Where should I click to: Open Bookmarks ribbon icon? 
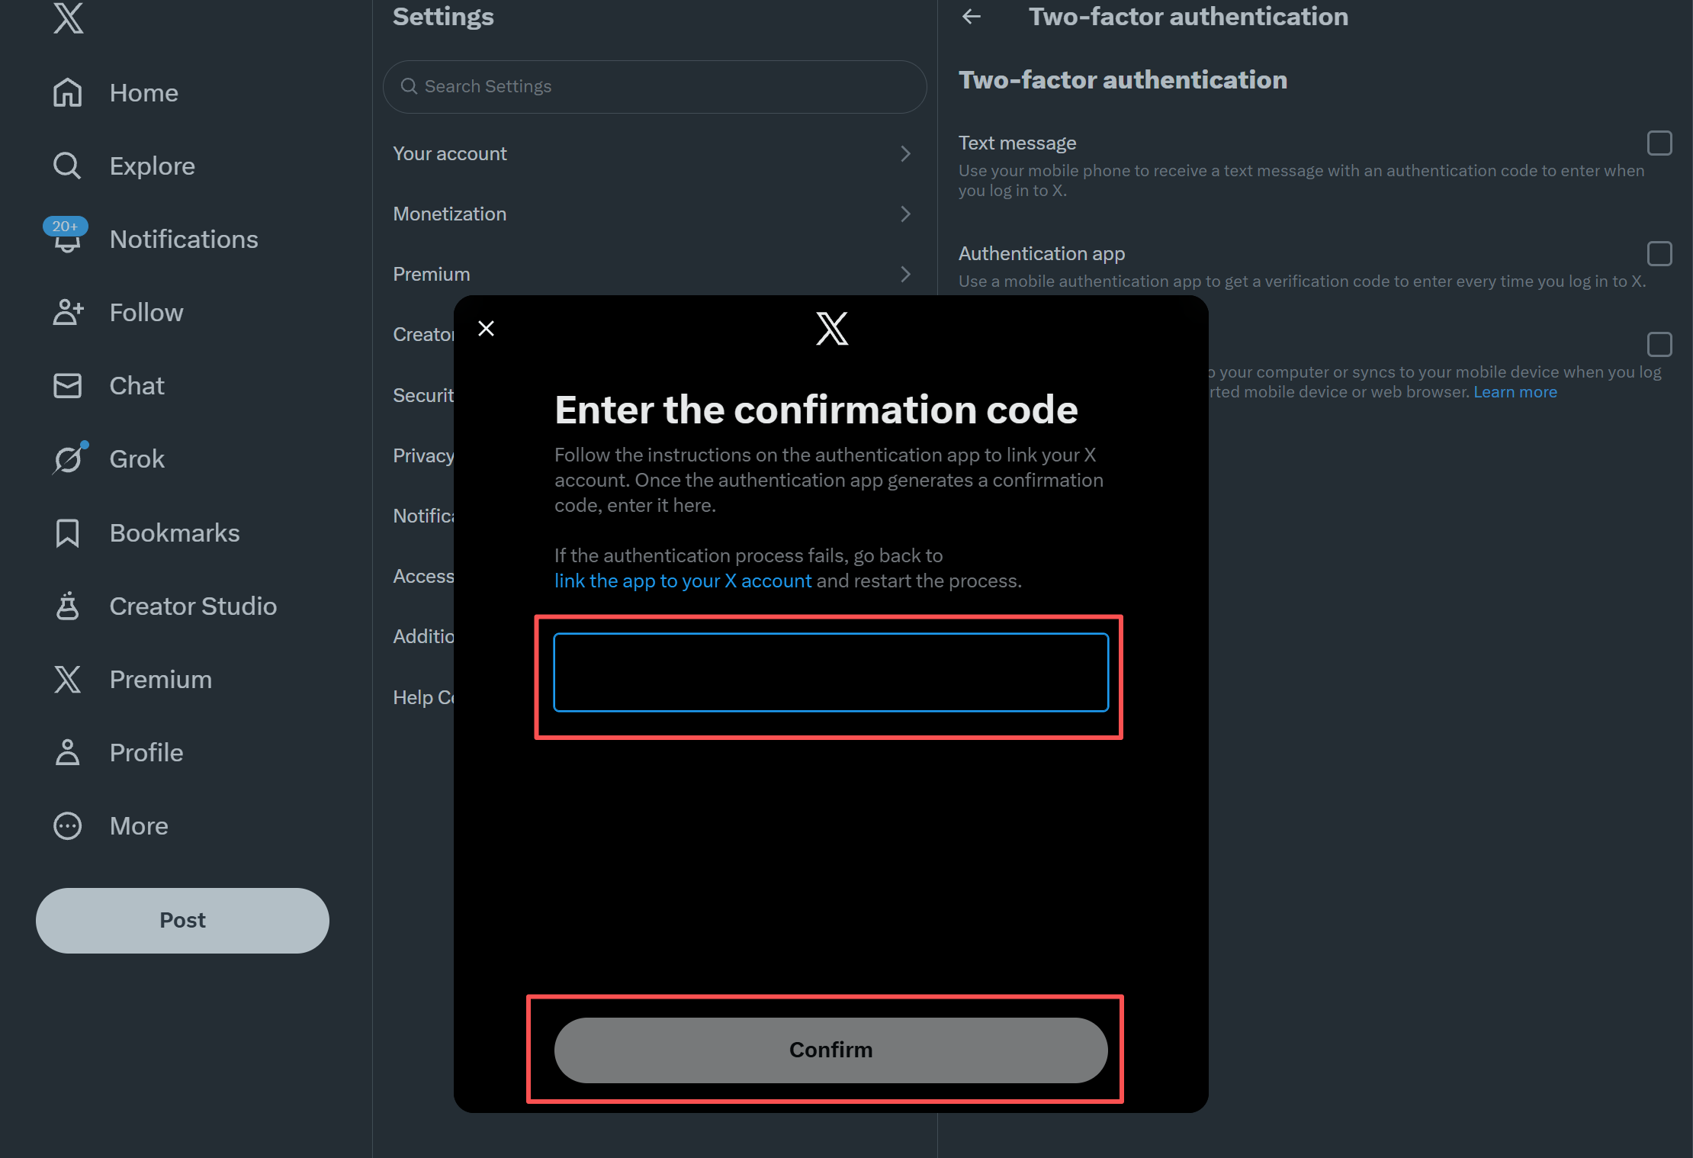(67, 532)
